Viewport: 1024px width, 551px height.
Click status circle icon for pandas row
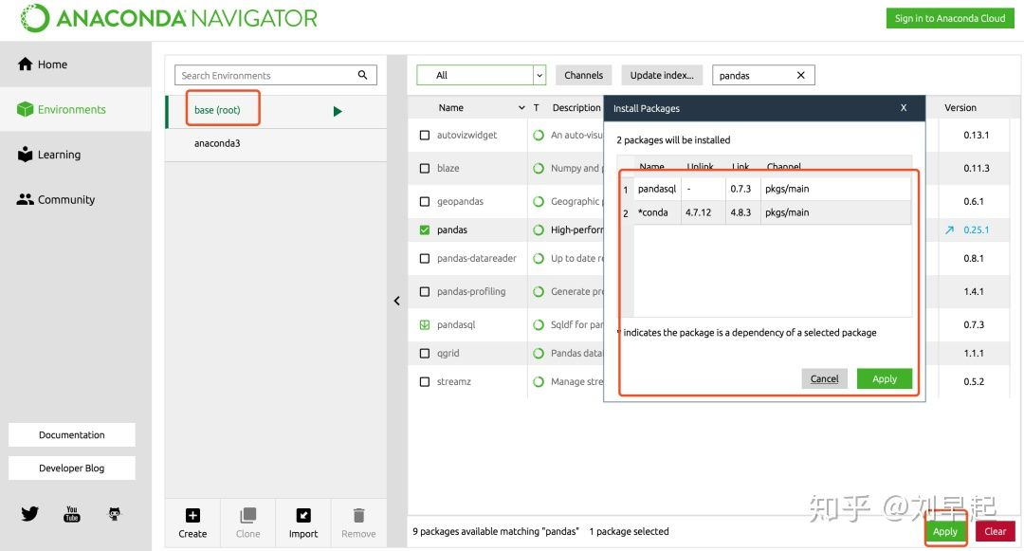(x=539, y=230)
